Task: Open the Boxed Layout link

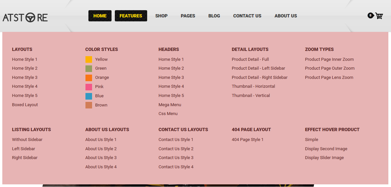Action: tap(25, 105)
